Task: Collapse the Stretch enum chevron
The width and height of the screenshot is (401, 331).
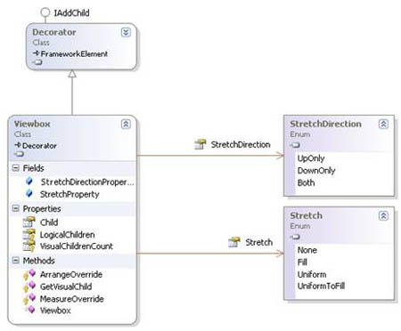Action: [x=383, y=215]
